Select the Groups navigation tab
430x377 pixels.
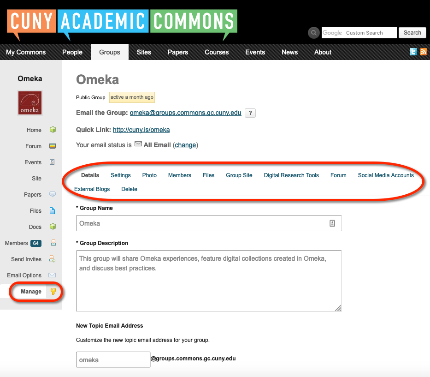click(x=110, y=52)
